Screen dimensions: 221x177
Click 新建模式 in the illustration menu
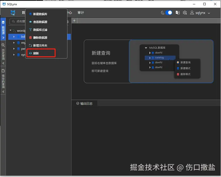point(186,68)
